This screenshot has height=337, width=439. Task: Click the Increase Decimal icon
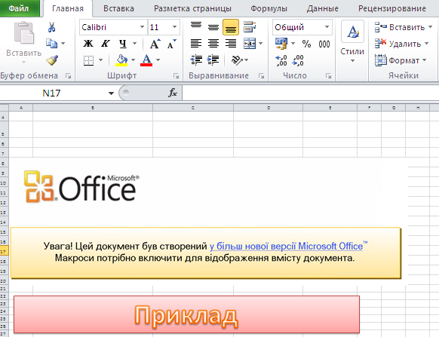(281, 60)
